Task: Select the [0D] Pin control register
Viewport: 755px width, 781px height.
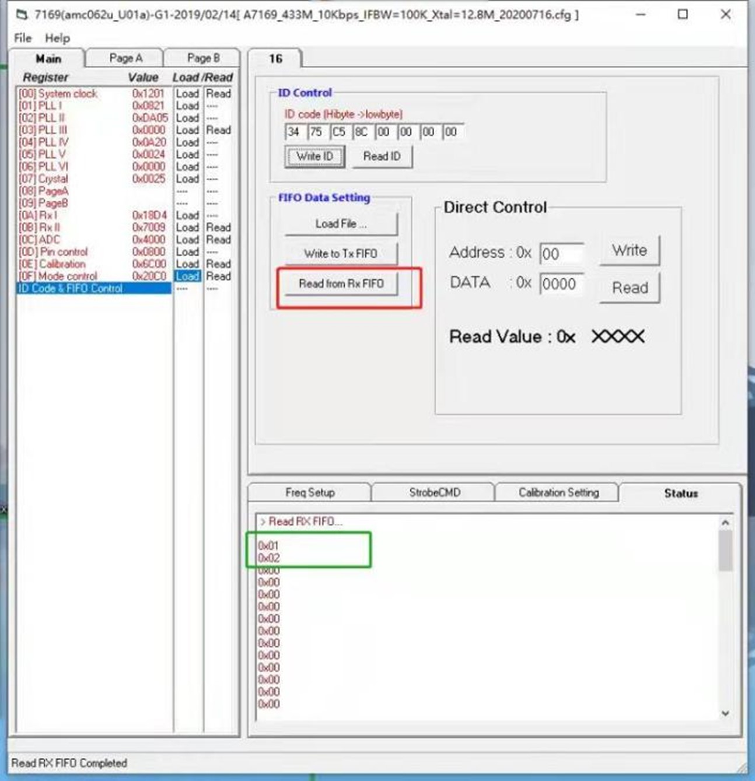Action: (54, 252)
